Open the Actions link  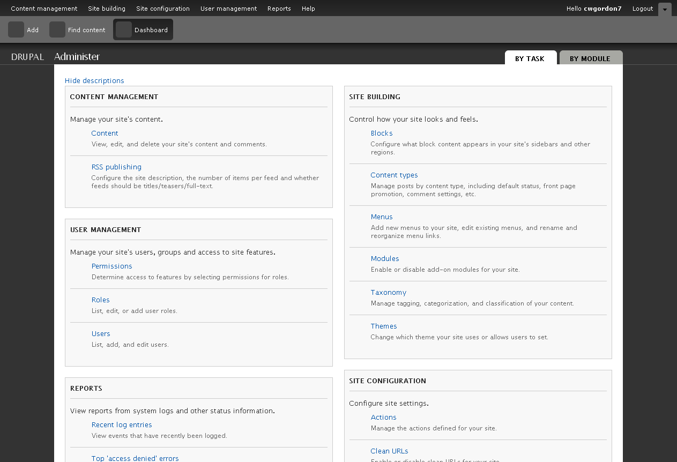[x=383, y=417]
